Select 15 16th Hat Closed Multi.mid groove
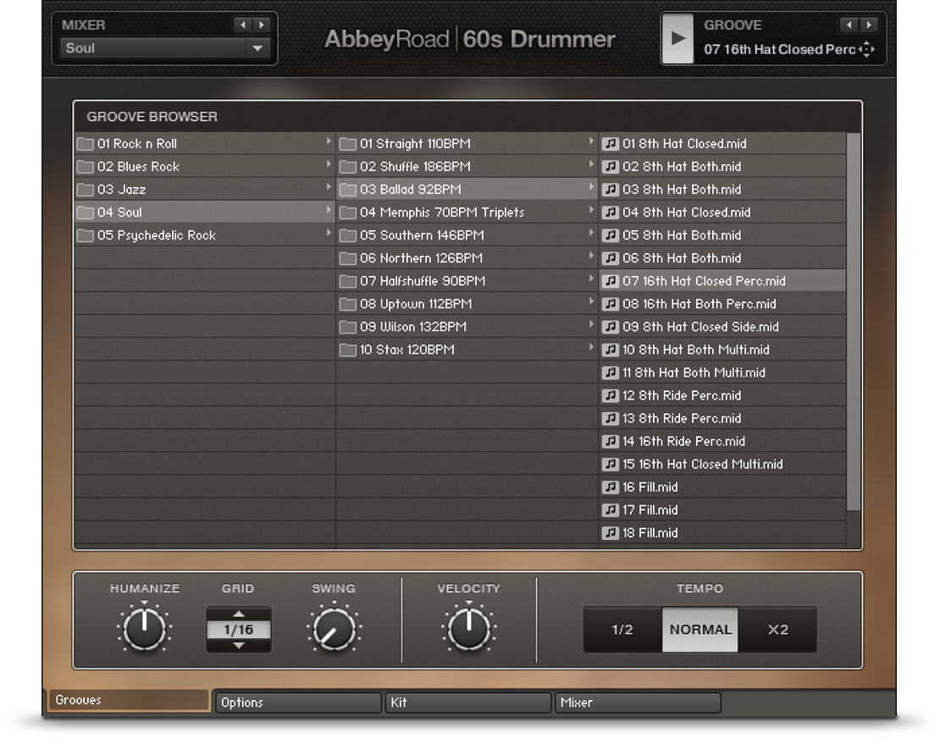The width and height of the screenshot is (940, 745). click(723, 464)
